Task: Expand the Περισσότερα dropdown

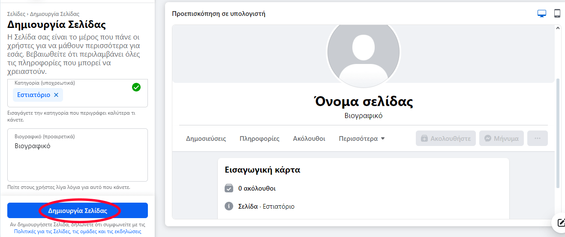Action: pyautogui.click(x=362, y=139)
